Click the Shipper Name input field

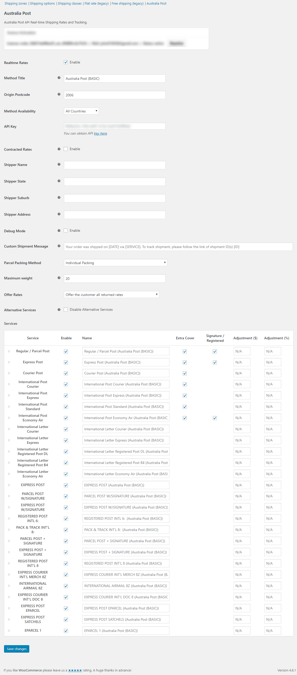point(115,165)
